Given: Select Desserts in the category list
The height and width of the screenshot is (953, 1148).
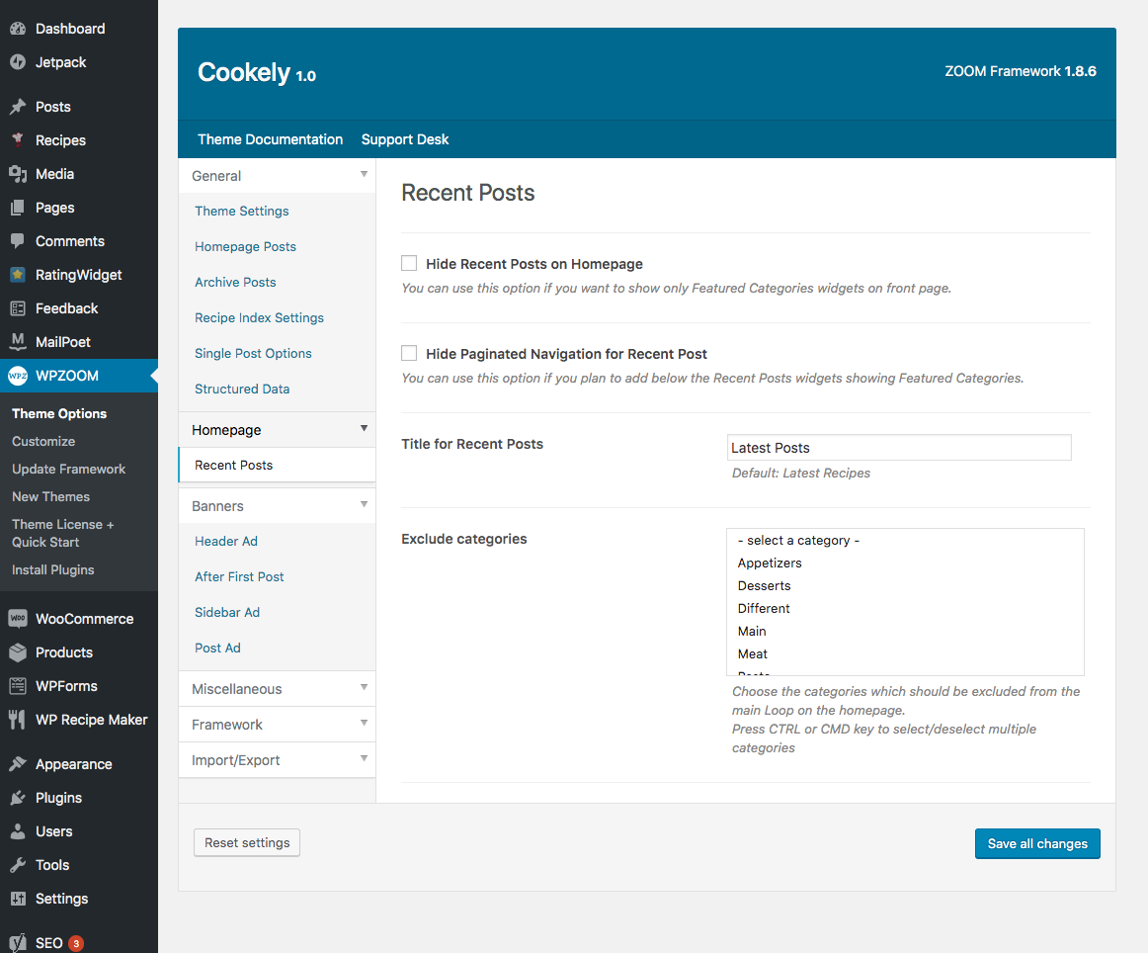Looking at the screenshot, I should [x=765, y=586].
